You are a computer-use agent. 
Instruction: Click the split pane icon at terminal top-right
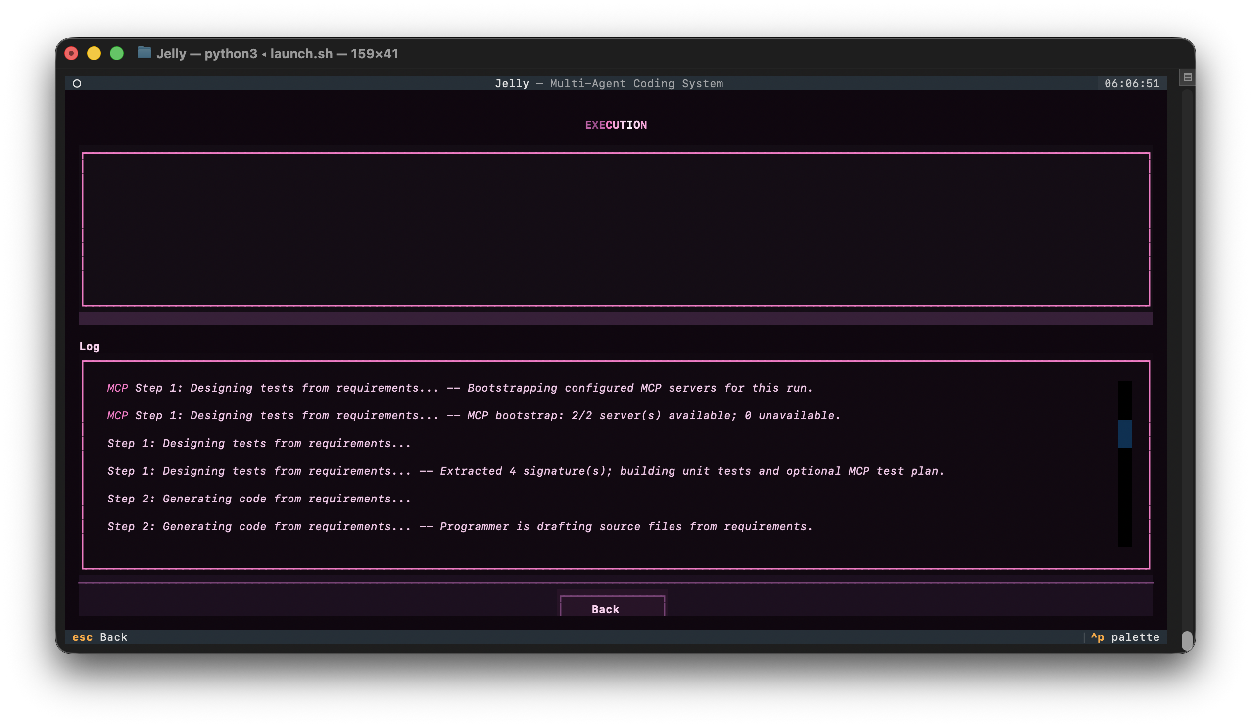point(1187,78)
